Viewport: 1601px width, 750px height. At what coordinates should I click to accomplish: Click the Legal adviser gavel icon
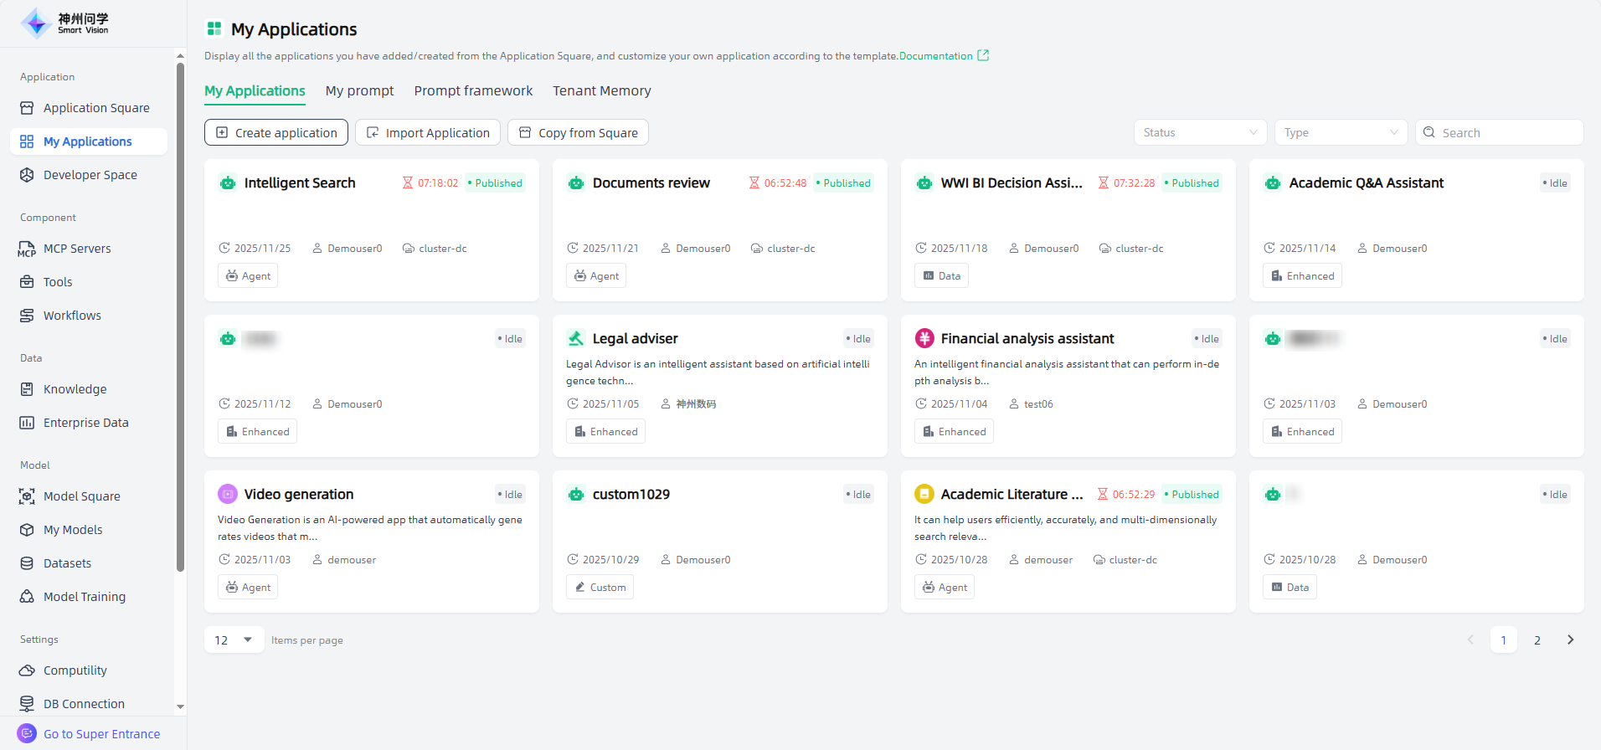click(x=576, y=339)
